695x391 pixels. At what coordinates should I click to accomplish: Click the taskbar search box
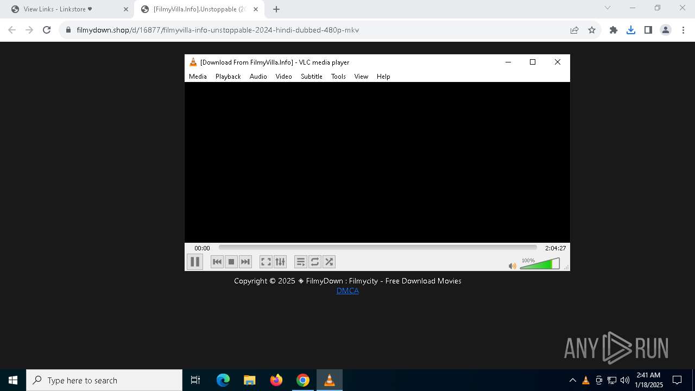(x=104, y=380)
